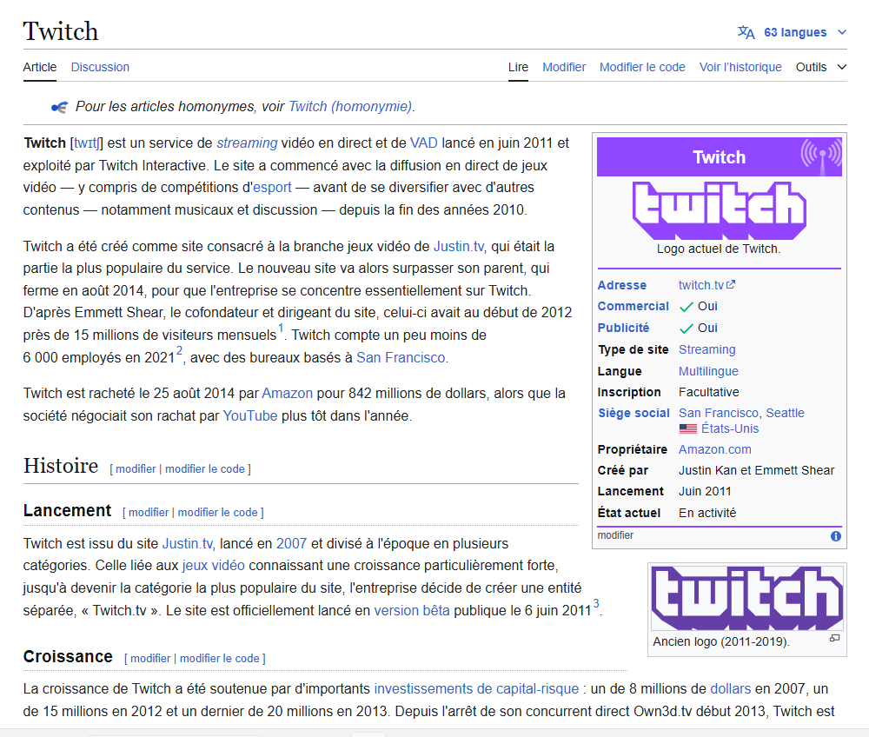Open the Multilingue link
Screen dimensions: 869x737
tap(708, 371)
